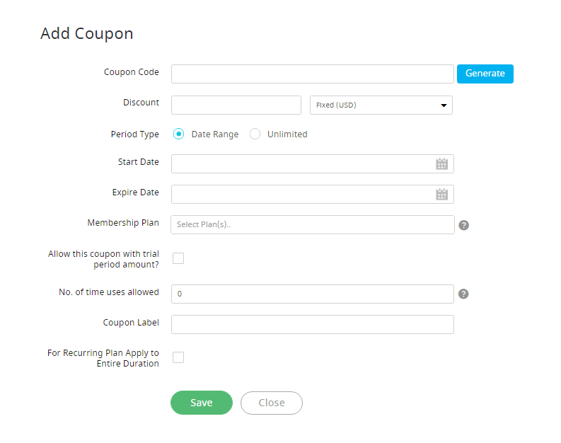561x443 pixels.
Task: Show help tooltip for Membership Plan
Action: pyautogui.click(x=463, y=225)
